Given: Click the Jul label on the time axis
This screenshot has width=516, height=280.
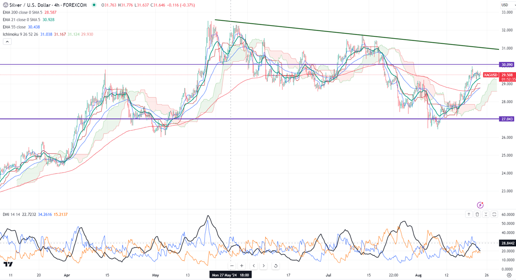Looking at the screenshot, I should pyautogui.click(x=328, y=275).
